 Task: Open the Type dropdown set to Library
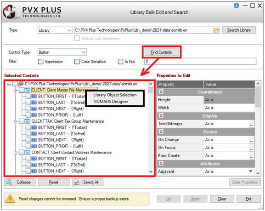point(55,30)
